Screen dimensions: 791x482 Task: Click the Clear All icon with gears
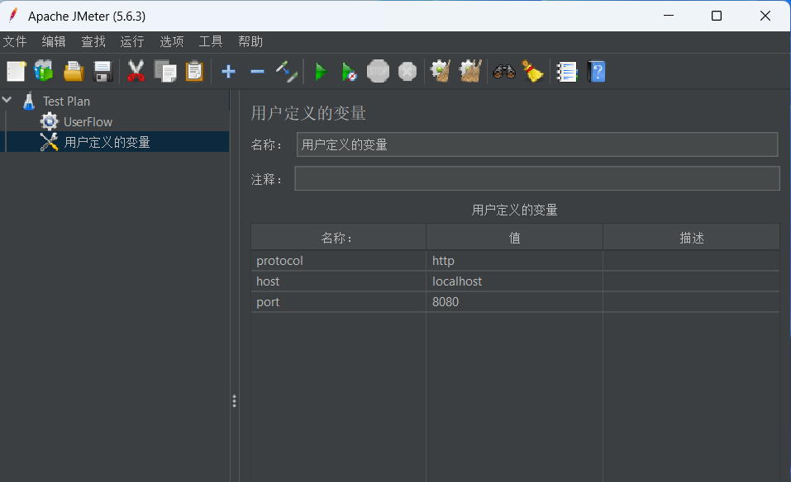point(470,71)
